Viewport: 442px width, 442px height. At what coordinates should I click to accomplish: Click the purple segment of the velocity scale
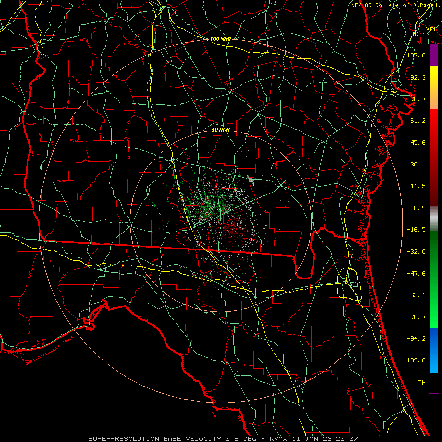[434, 55]
